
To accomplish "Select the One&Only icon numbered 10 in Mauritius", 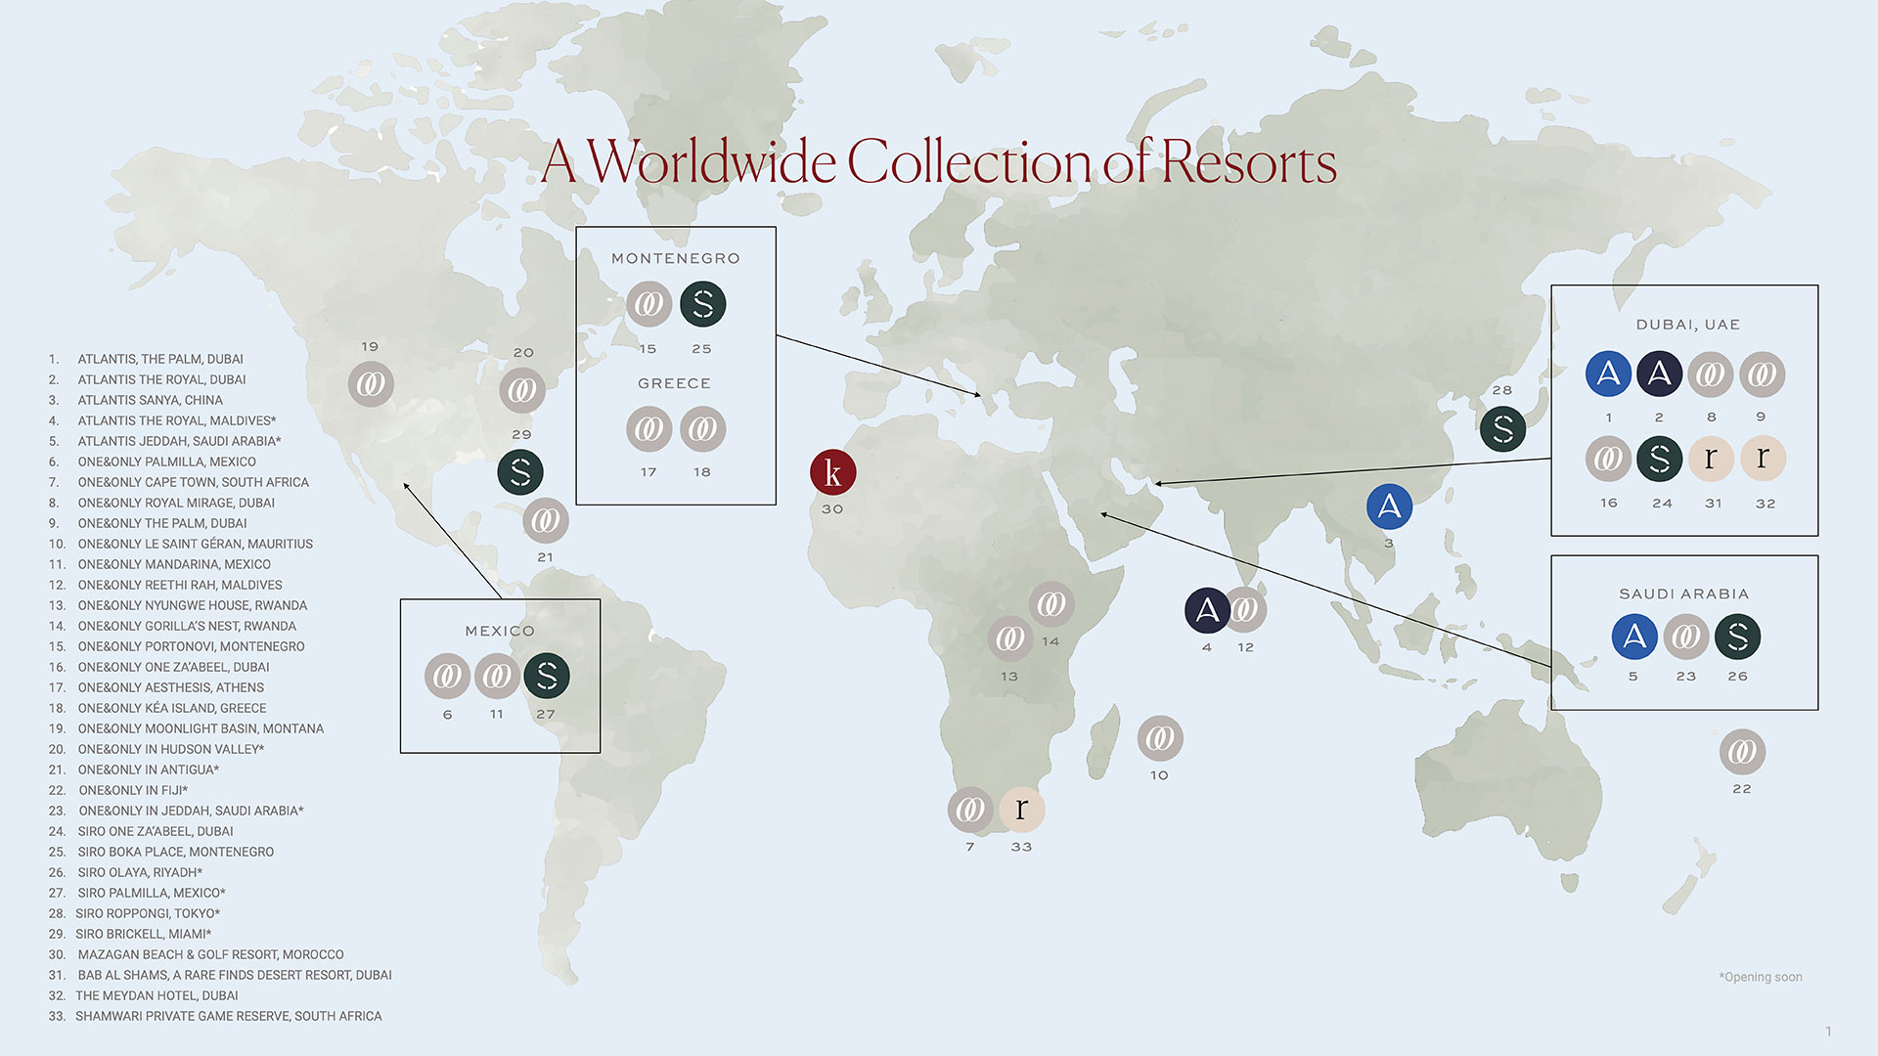I will [x=1160, y=738].
